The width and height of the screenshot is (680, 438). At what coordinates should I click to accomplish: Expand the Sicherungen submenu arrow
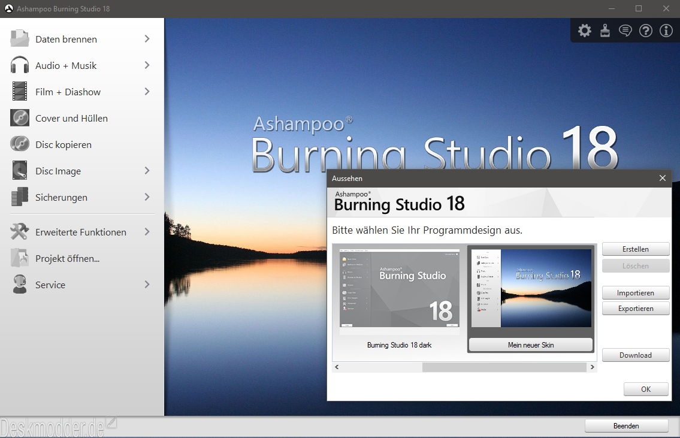(147, 197)
